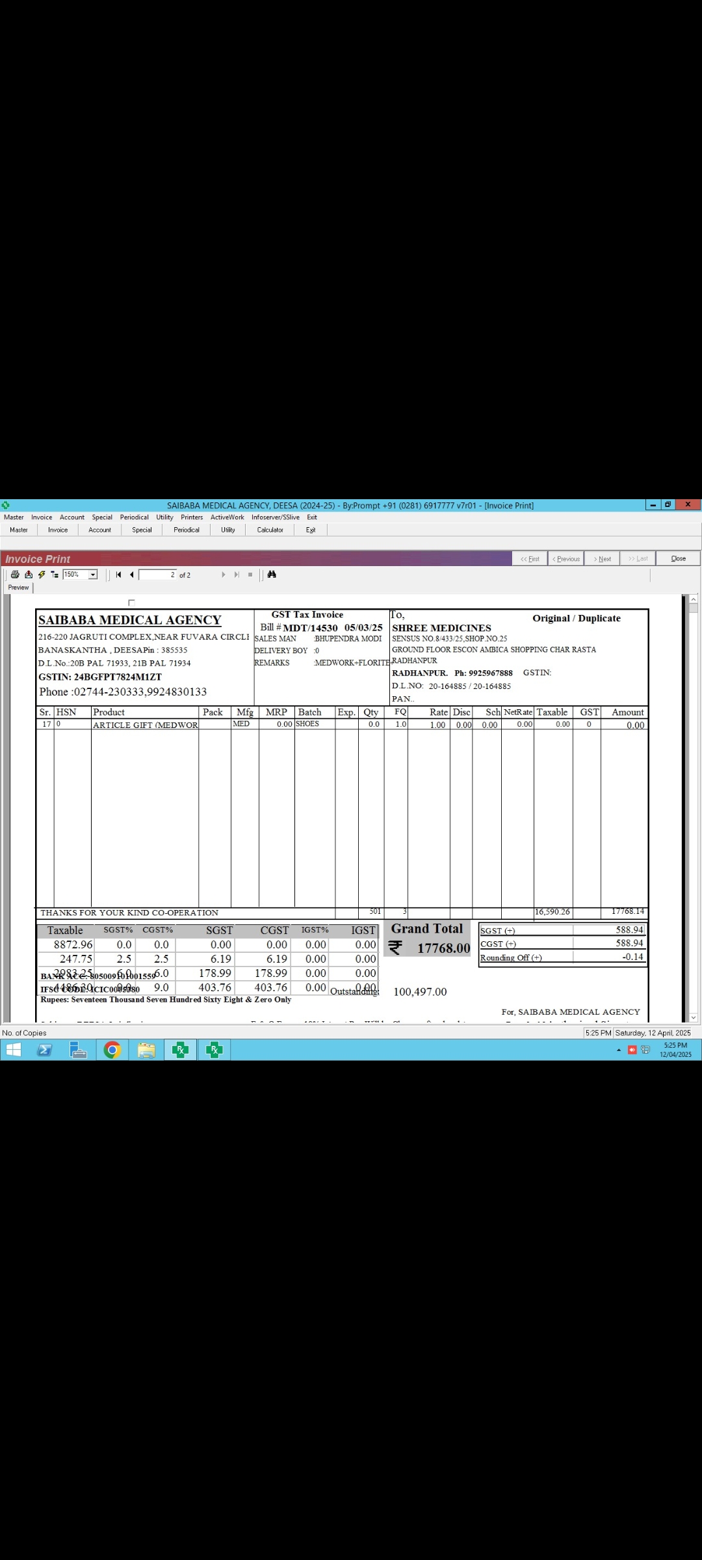Open PowerShell from the taskbar
This screenshot has width=702, height=1560.
pyautogui.click(x=45, y=1050)
